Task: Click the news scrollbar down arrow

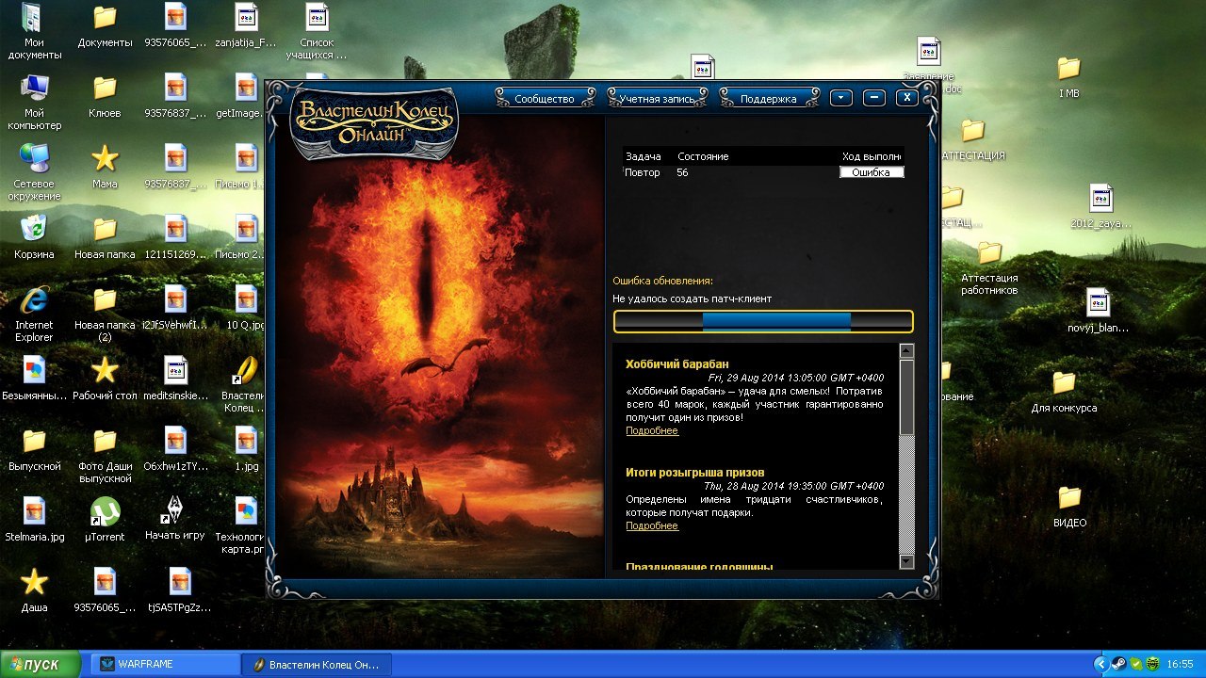Action: [906, 561]
